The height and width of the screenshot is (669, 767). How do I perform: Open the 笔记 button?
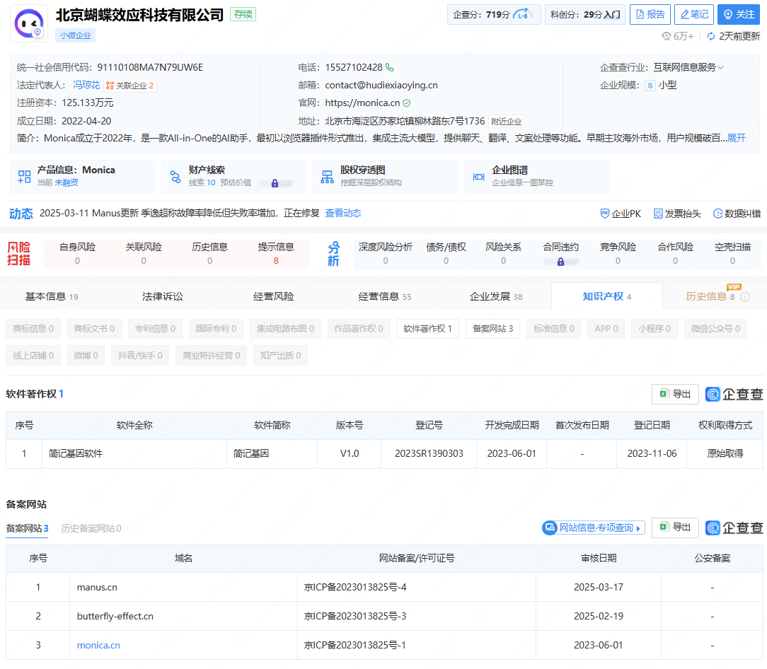(694, 14)
